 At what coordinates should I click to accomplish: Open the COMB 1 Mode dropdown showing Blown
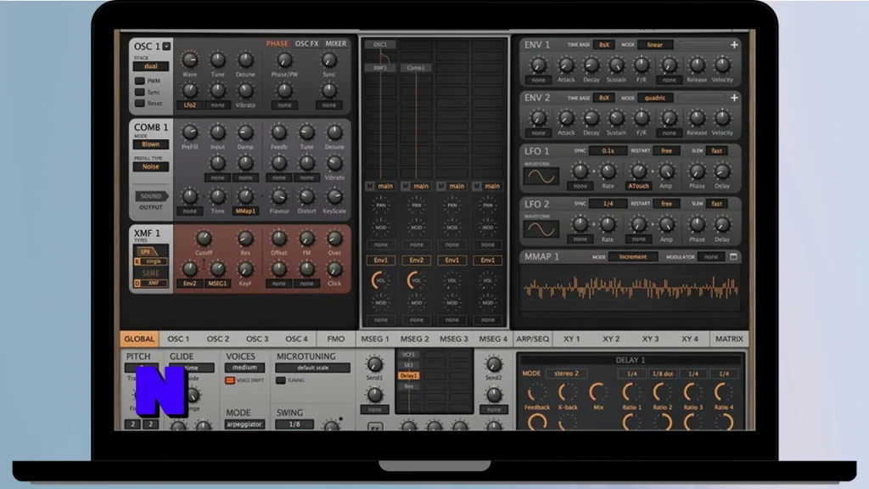pyautogui.click(x=151, y=144)
